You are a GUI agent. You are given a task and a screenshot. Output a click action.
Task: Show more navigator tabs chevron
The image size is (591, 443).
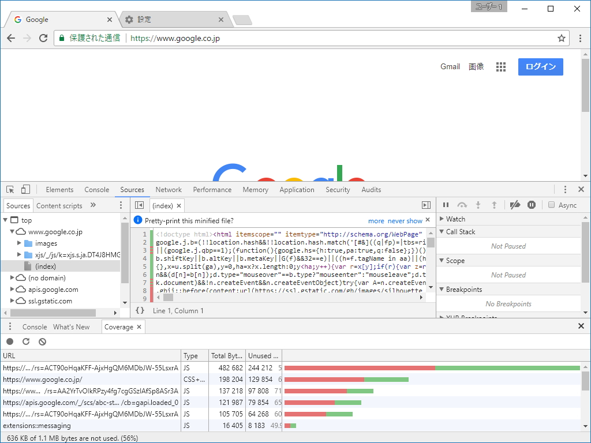(x=93, y=205)
